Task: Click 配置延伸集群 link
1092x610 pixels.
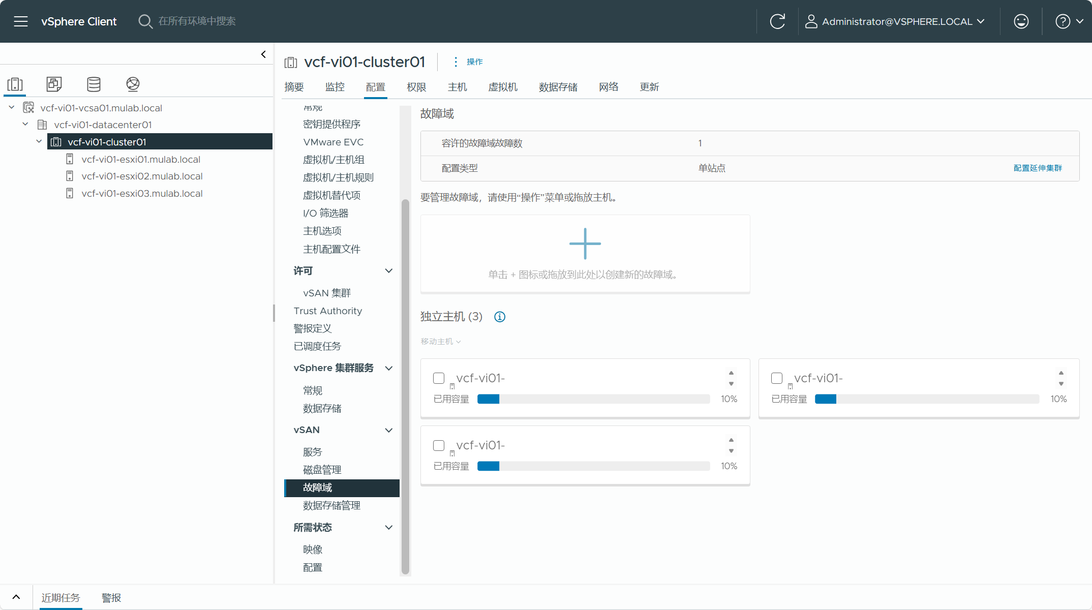Action: pos(1038,168)
